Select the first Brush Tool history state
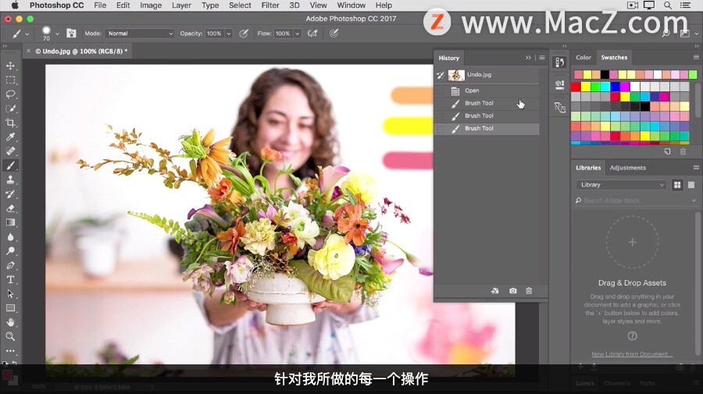This screenshot has height=394, width=703. coord(487,104)
